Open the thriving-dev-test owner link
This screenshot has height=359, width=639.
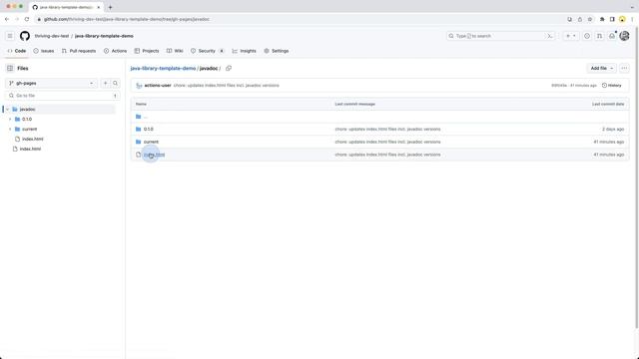[x=52, y=36]
